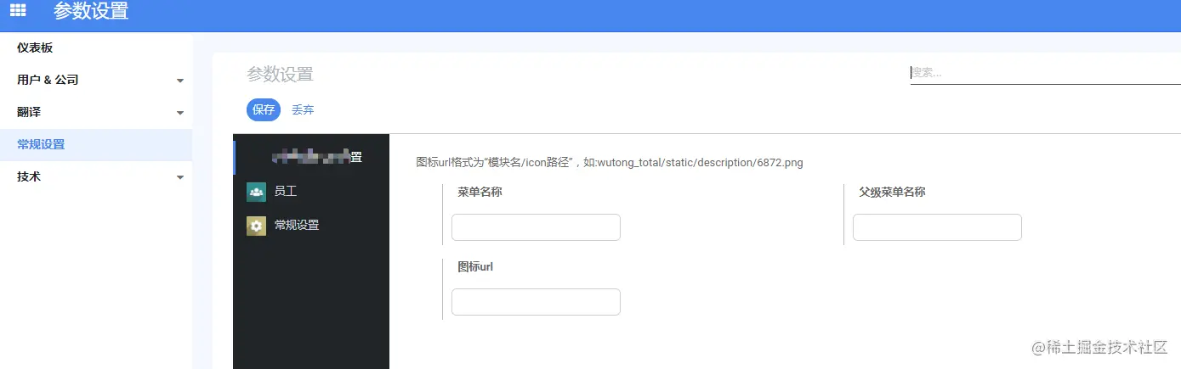The width and height of the screenshot is (1181, 369).
Task: Select the 常规设置 gear icon
Action: pos(256,226)
